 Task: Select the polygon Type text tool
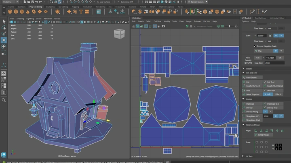pos(81,12)
